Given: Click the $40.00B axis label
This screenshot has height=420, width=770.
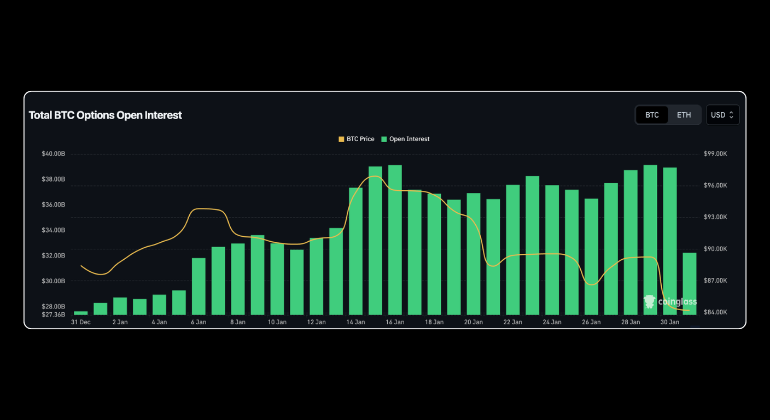Looking at the screenshot, I should point(53,154).
